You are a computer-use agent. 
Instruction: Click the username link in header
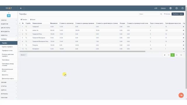click(163, 8)
